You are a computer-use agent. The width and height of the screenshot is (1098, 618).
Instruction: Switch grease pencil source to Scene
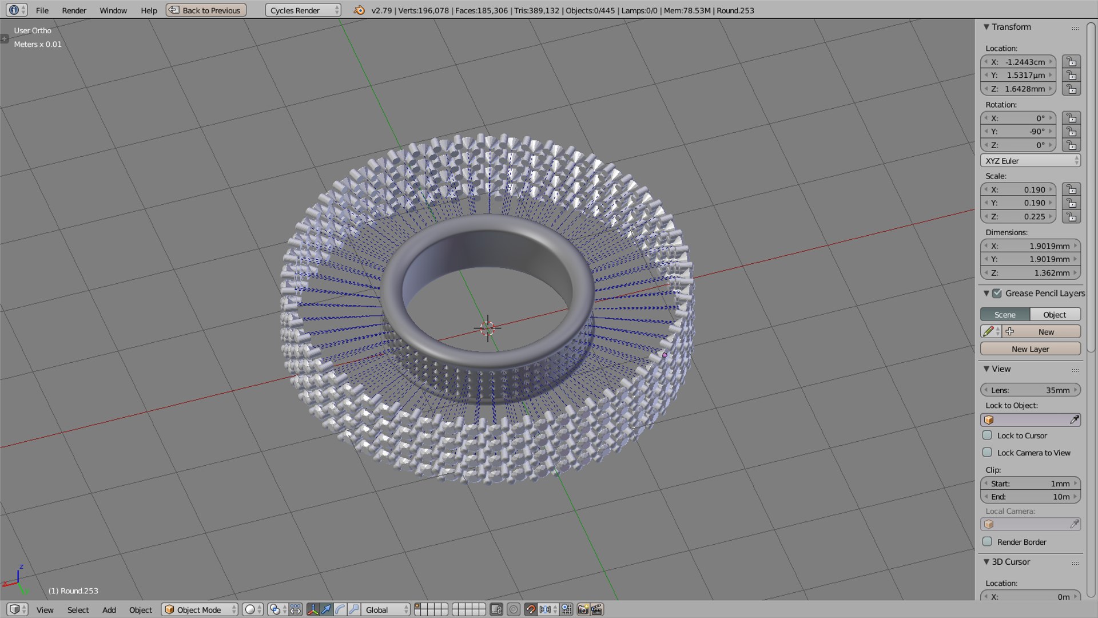point(1005,315)
